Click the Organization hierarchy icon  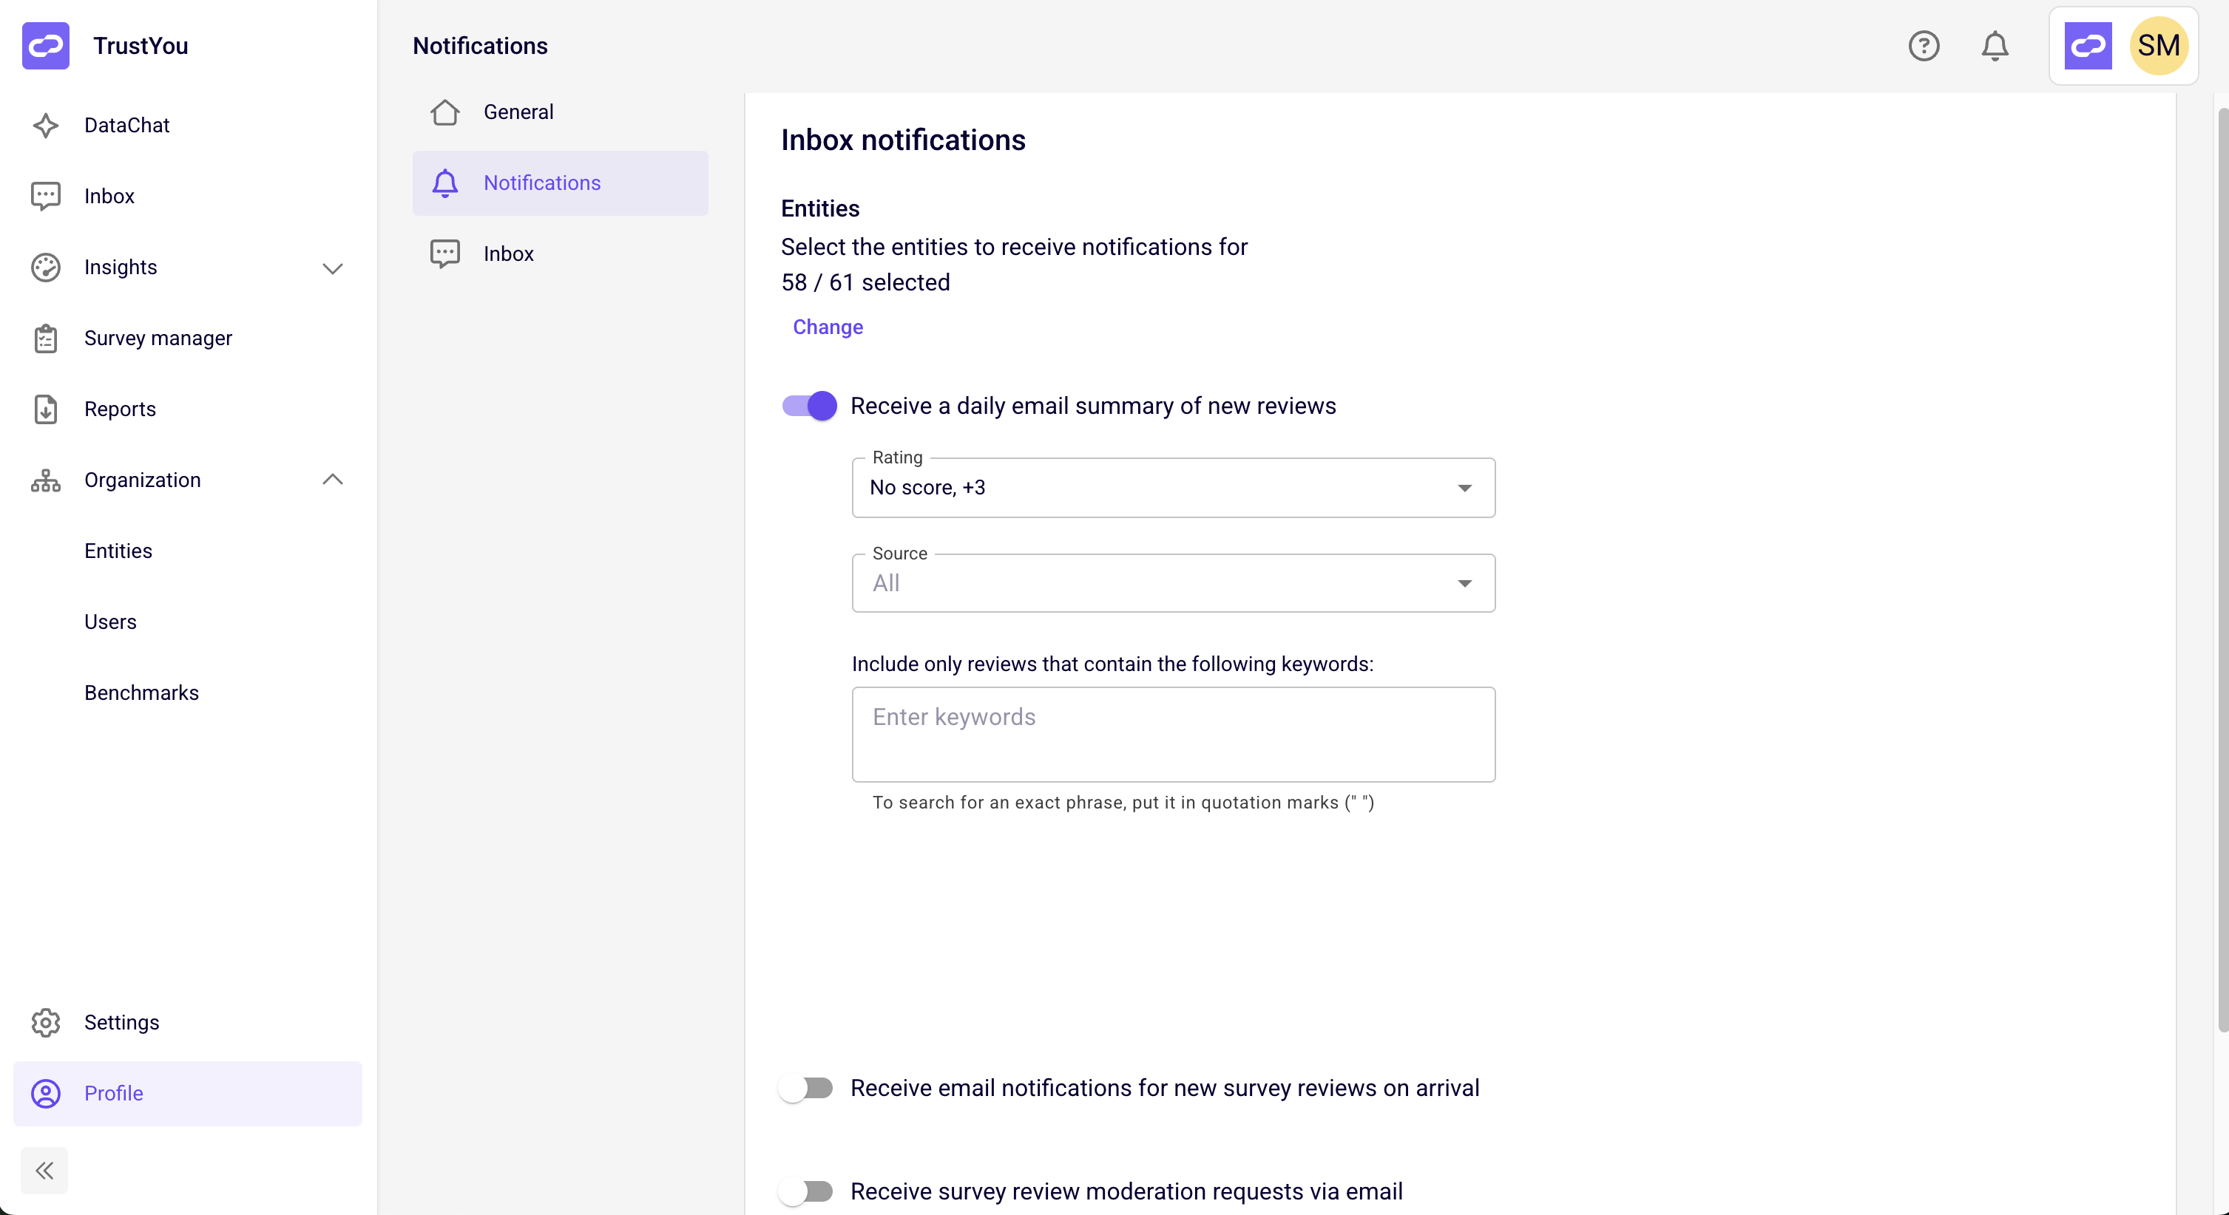pos(45,480)
